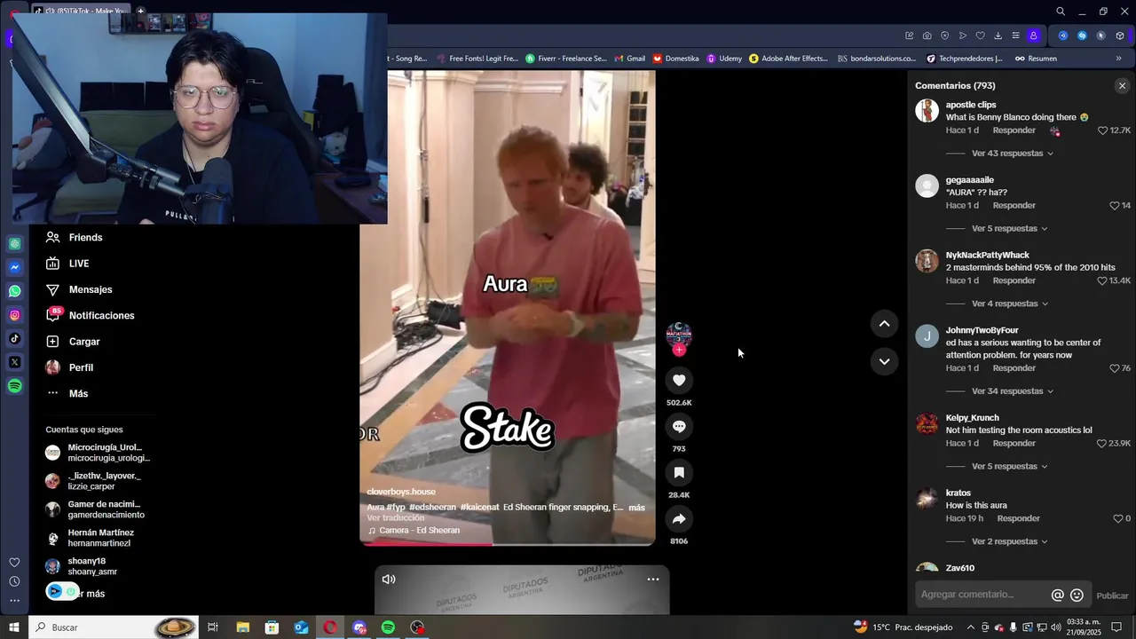Open Opera easy setup sliders icon
The width and height of the screenshot is (1136, 639).
pyautogui.click(x=1015, y=35)
